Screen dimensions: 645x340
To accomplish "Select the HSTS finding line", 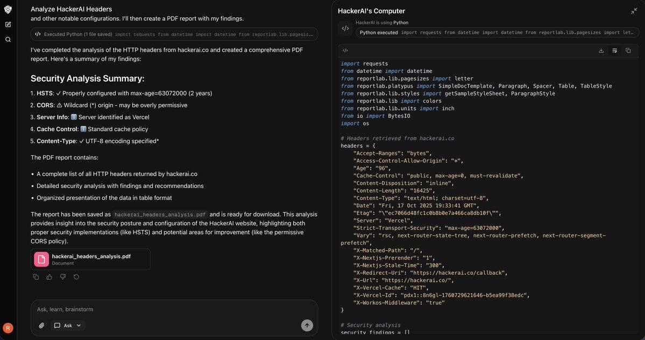I will (122, 93).
